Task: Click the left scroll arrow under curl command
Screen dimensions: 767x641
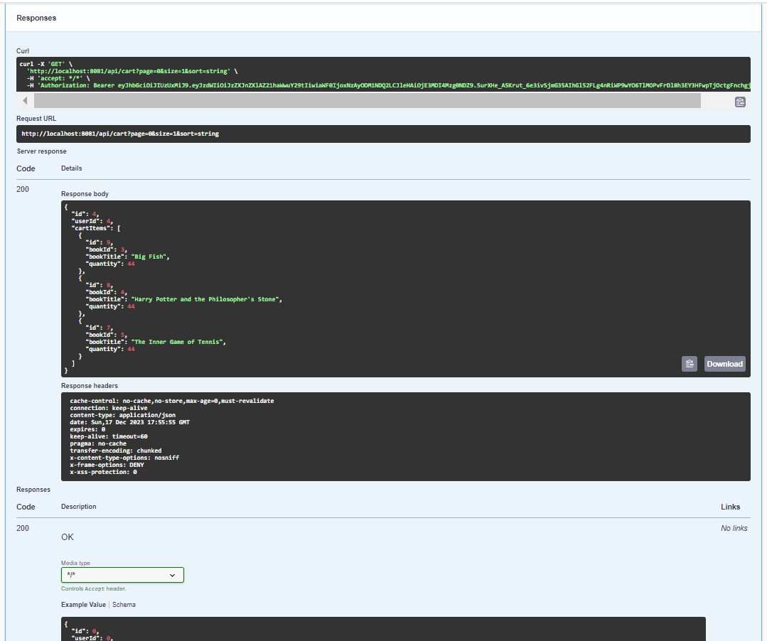Action: tap(26, 102)
